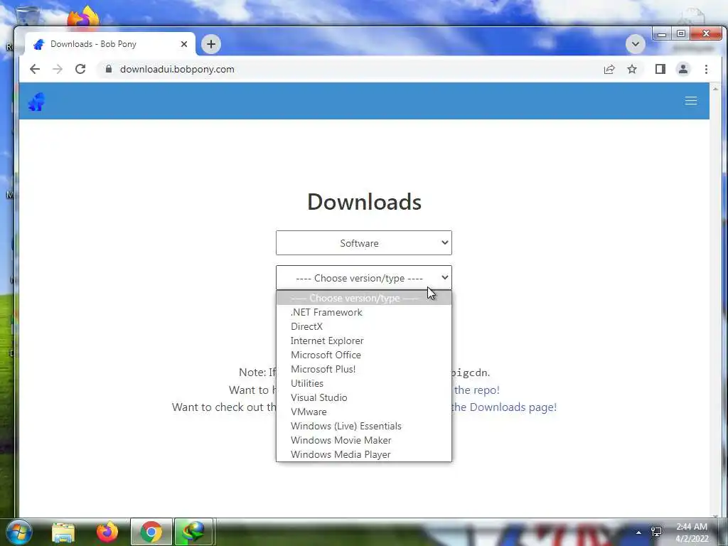Open the Windows Start orb
Image resolution: width=728 pixels, height=546 pixels.
[18, 532]
